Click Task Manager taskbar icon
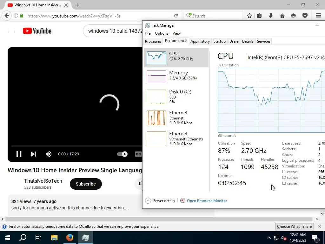The width and height of the screenshot is (325, 244). point(85,238)
